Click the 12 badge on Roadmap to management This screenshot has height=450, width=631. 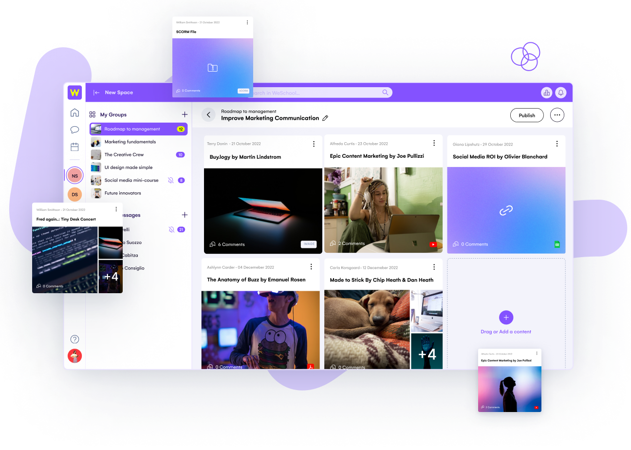[181, 129]
